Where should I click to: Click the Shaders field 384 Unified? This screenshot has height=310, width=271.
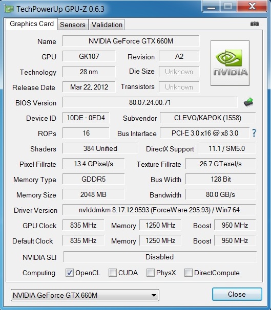(100, 148)
